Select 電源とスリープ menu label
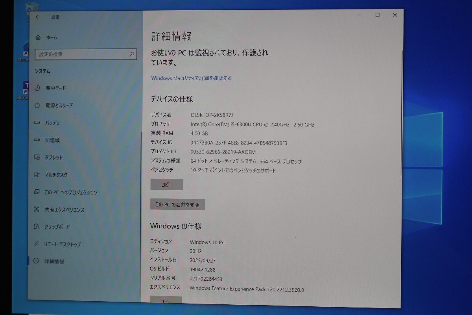 59,106
